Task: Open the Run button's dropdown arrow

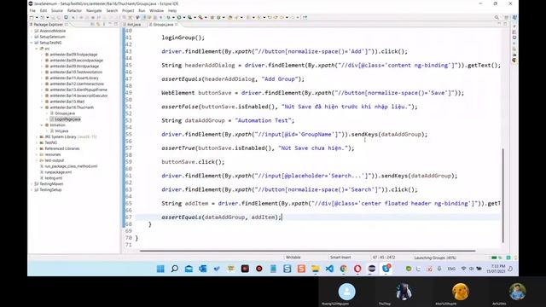Action: point(183,17)
